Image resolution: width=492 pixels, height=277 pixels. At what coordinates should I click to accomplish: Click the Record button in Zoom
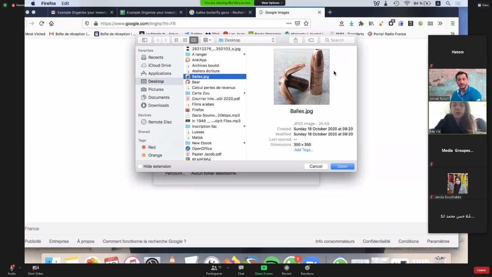[x=286, y=270]
